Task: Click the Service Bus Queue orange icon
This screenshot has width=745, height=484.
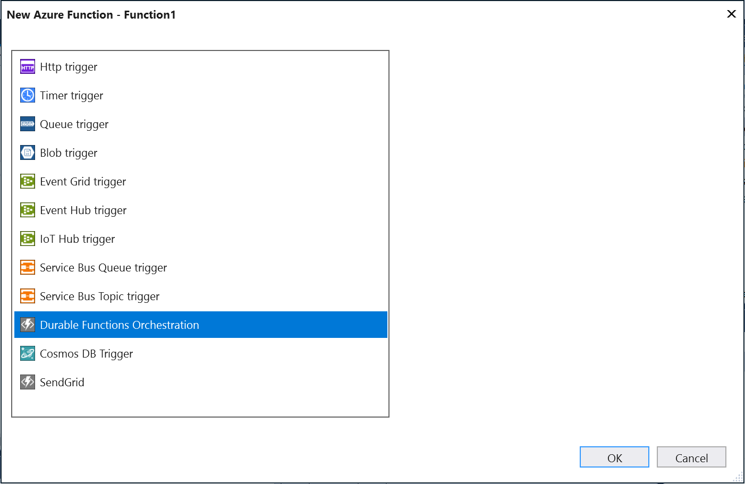Action: point(28,268)
